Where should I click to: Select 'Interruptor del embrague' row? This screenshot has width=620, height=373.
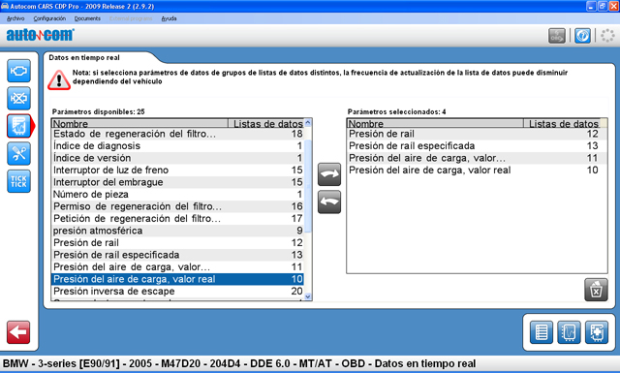click(177, 182)
